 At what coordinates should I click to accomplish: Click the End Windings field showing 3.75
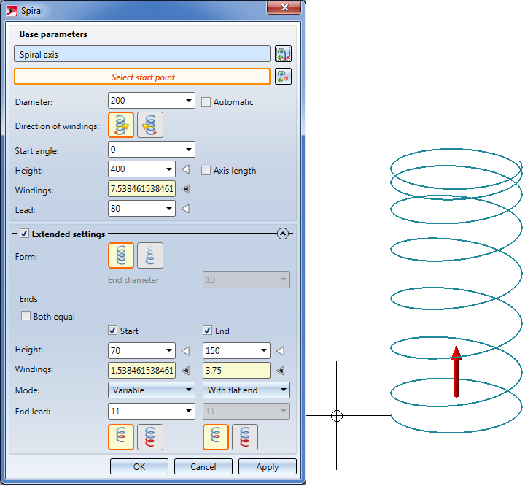click(236, 371)
